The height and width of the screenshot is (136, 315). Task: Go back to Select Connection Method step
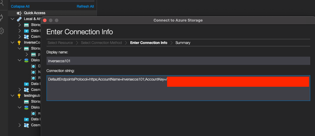click(x=101, y=43)
